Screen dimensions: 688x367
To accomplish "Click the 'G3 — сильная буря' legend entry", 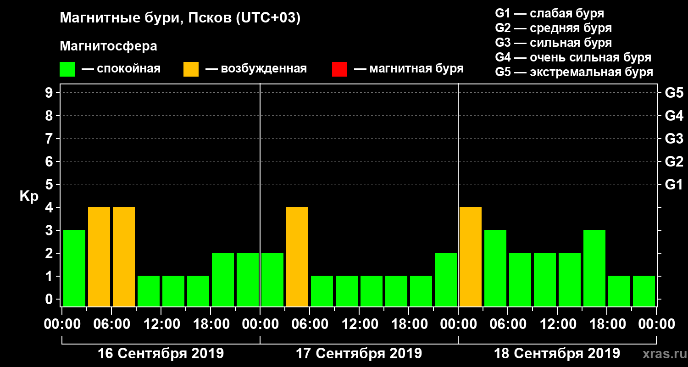I will (554, 43).
